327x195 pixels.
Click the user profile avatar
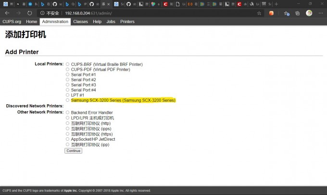(x=309, y=13)
